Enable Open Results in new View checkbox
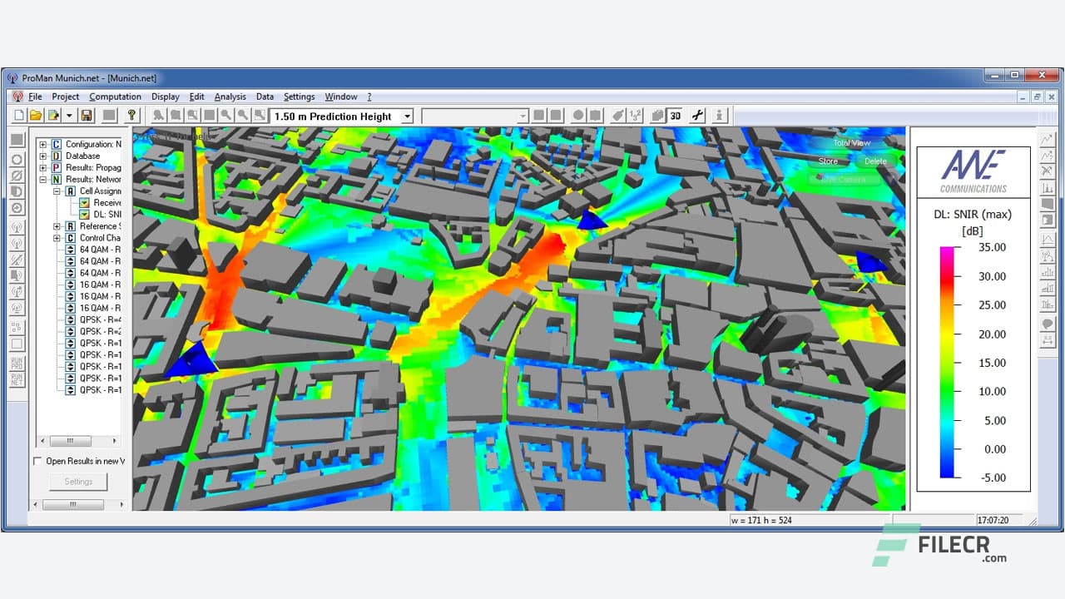The image size is (1065, 599). (x=37, y=461)
